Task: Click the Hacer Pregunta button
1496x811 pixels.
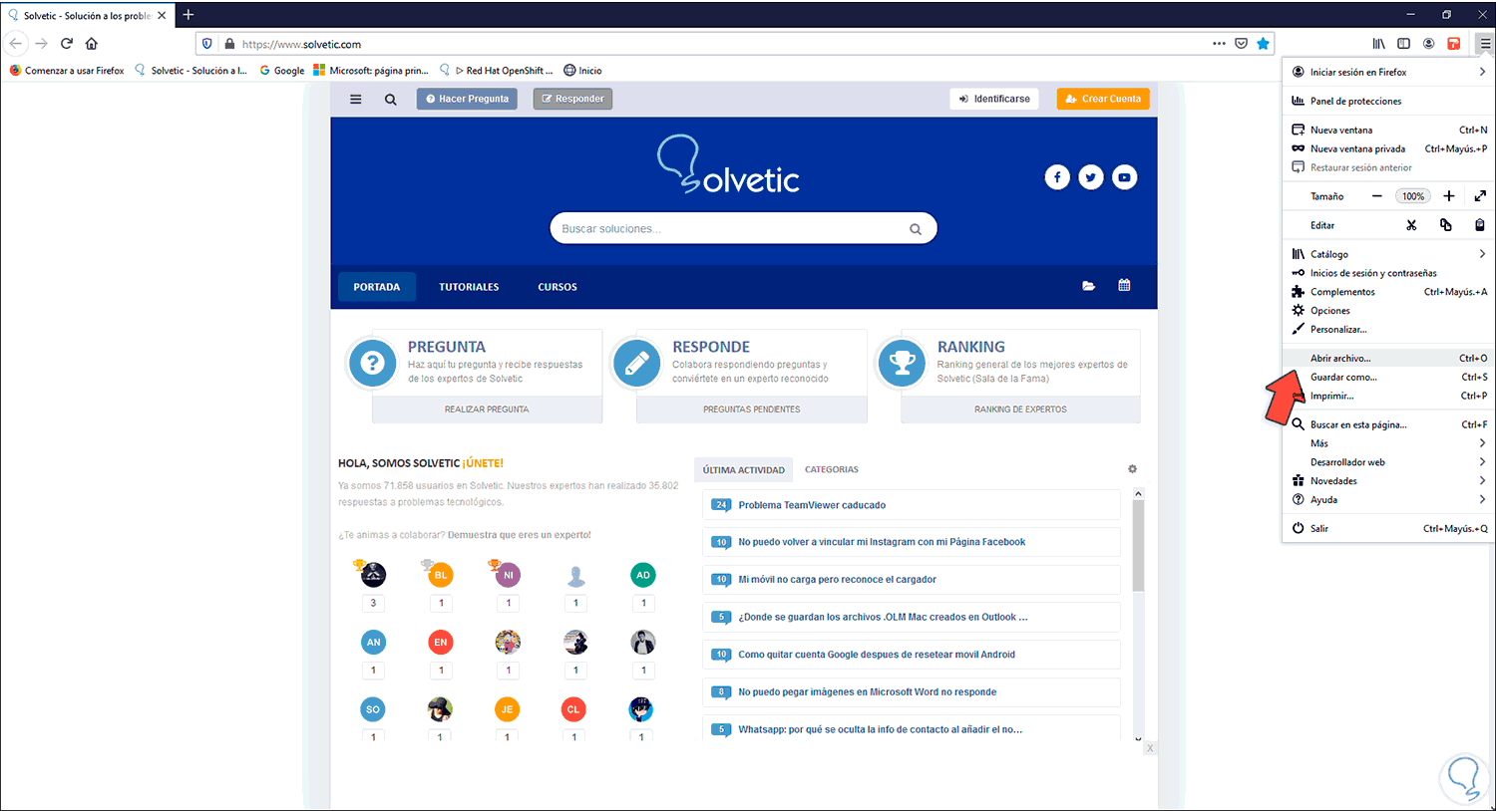Action: click(x=467, y=99)
